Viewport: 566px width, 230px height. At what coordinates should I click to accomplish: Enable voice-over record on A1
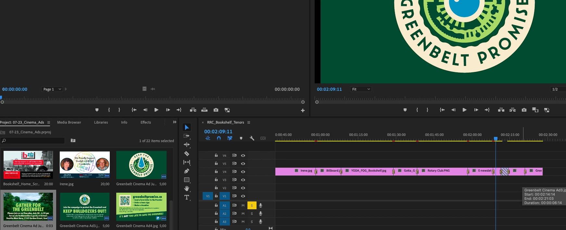point(260,205)
